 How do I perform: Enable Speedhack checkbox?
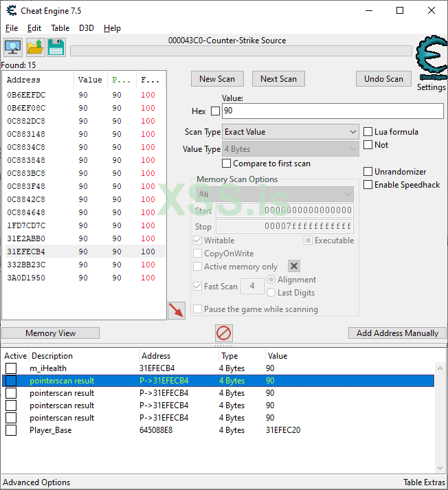tap(368, 185)
